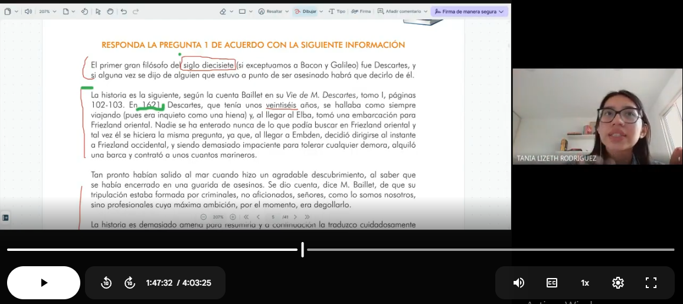Click Tania Lizeth Rodriguez webcam thumbnail

[597, 116]
